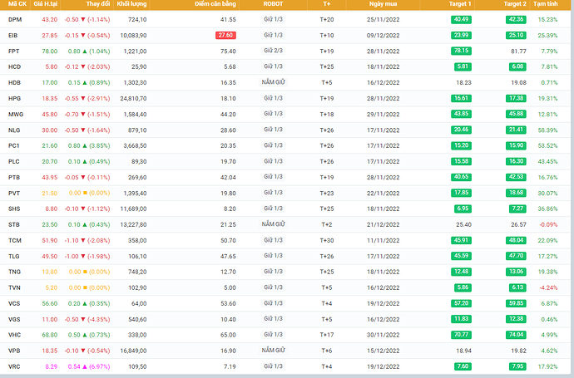Click the 0.80 (3.85%) change for PC1
The width and height of the screenshot is (574, 378).
pos(89,145)
